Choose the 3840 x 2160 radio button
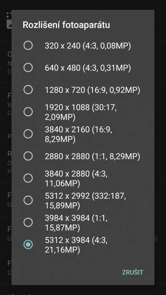 28,134
